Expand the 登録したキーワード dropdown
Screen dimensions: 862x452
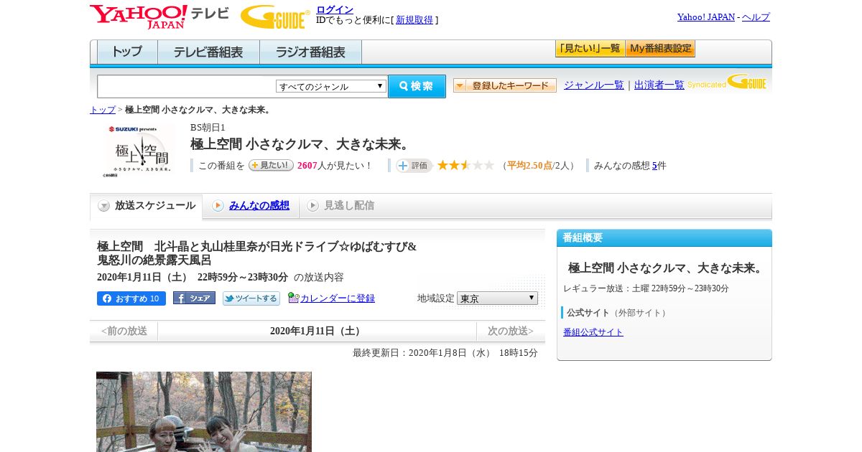click(x=505, y=85)
